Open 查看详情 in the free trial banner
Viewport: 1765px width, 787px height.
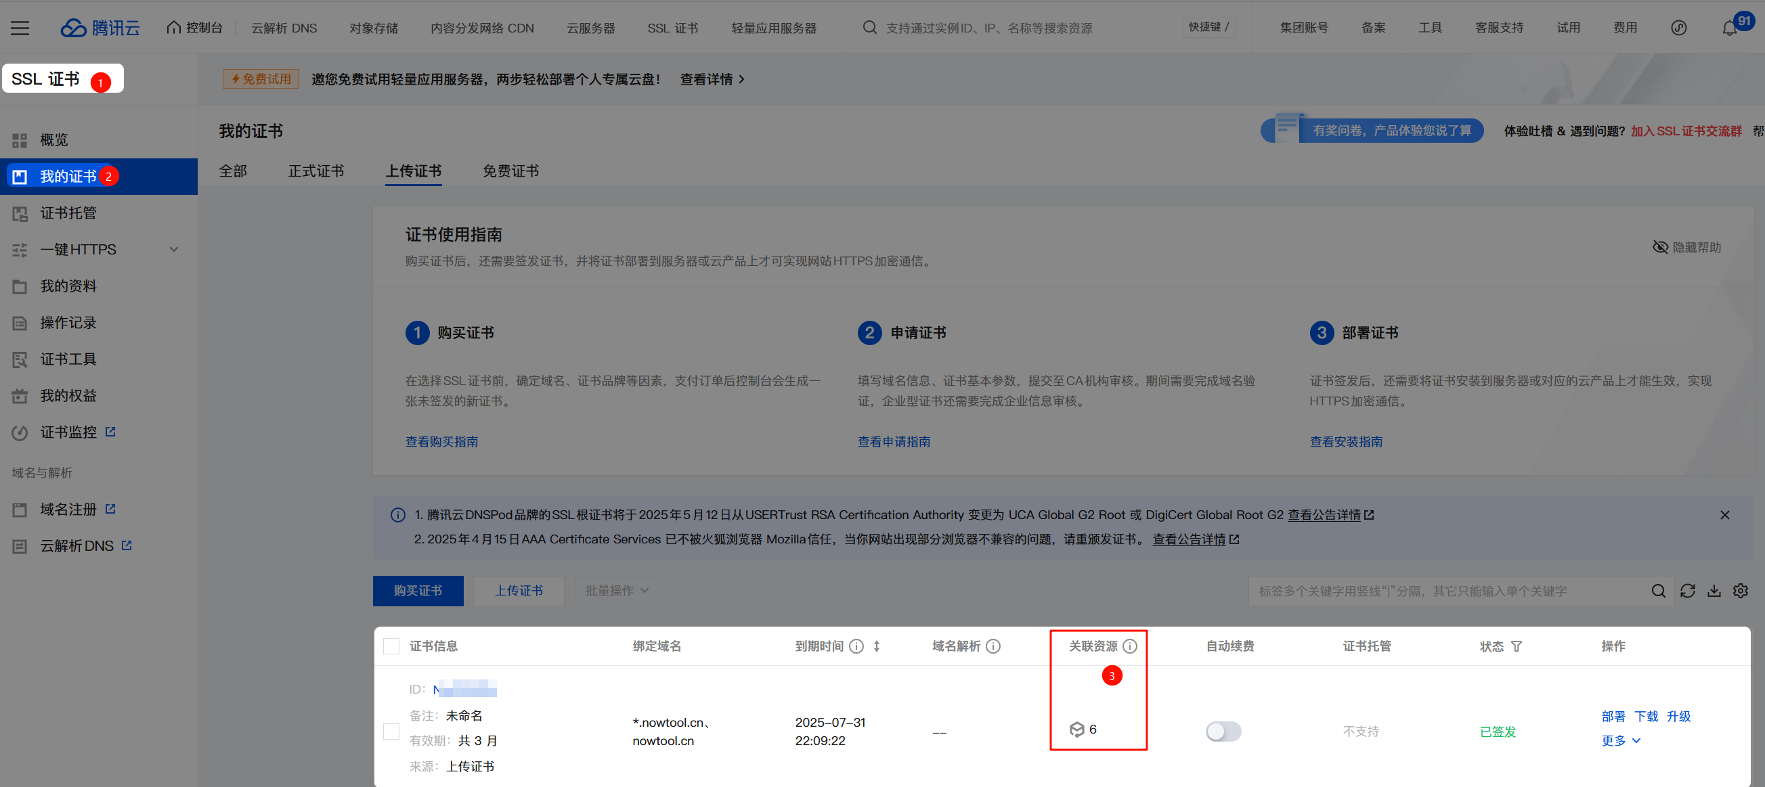tap(713, 78)
